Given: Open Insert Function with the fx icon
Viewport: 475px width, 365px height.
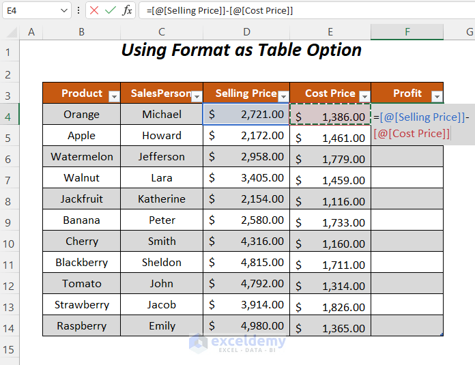Looking at the screenshot, I should coord(127,11).
